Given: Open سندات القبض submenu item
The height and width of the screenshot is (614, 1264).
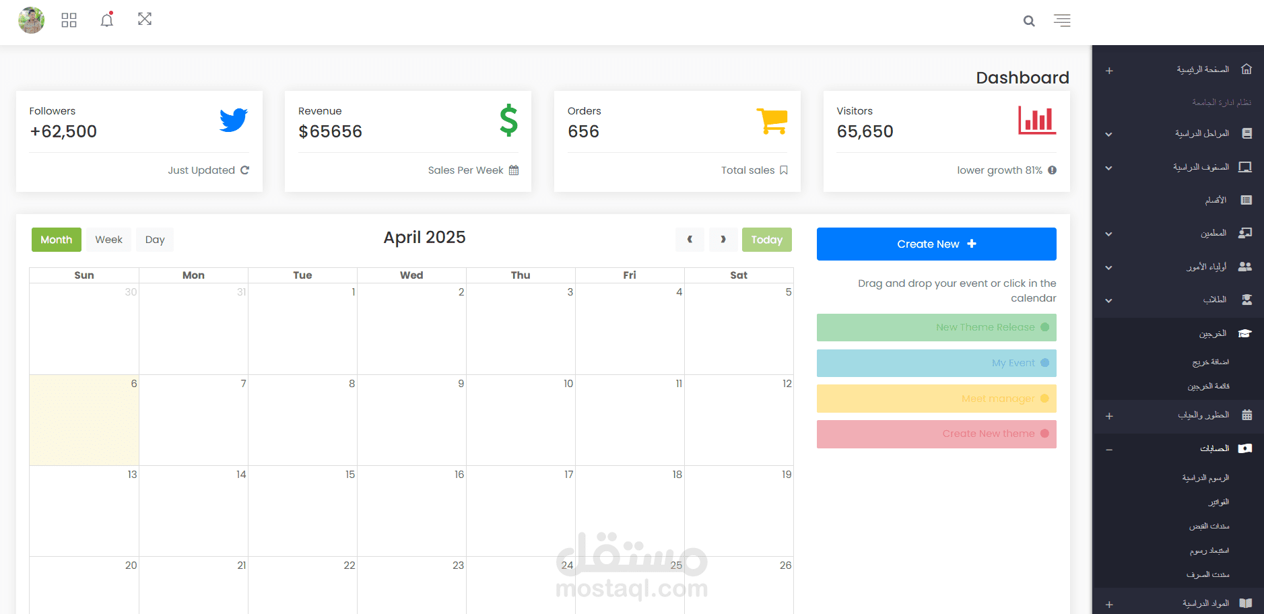Looking at the screenshot, I should coord(1209,526).
